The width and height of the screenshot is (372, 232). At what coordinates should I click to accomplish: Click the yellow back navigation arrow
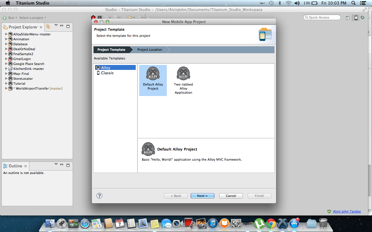pyautogui.click(x=130, y=18)
